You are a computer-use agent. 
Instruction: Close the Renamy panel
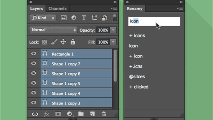tap(127, 2)
